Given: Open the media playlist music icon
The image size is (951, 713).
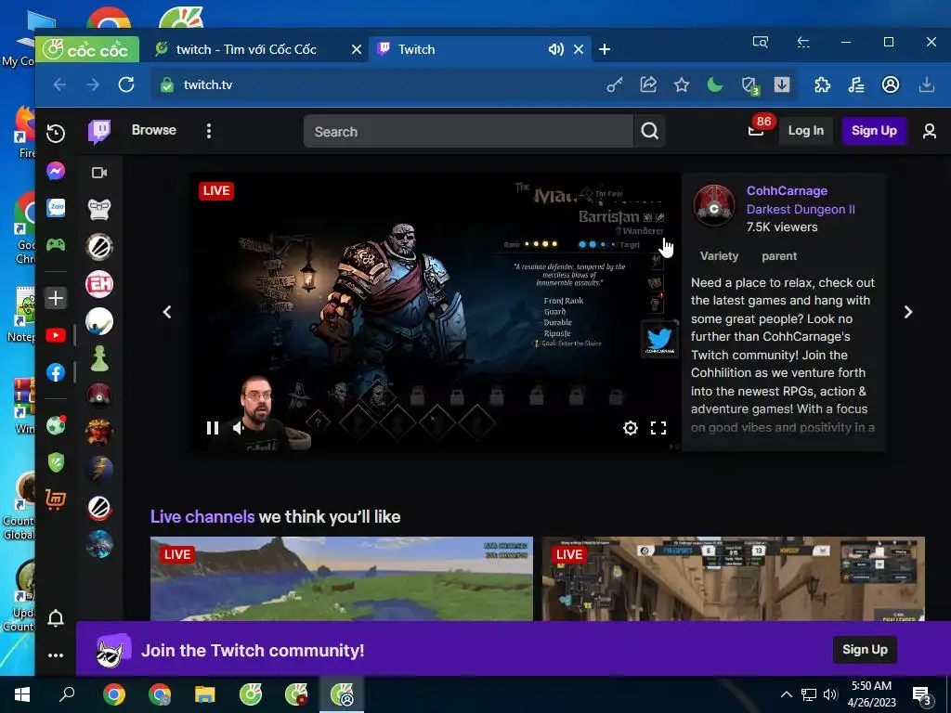Looking at the screenshot, I should click(x=856, y=84).
